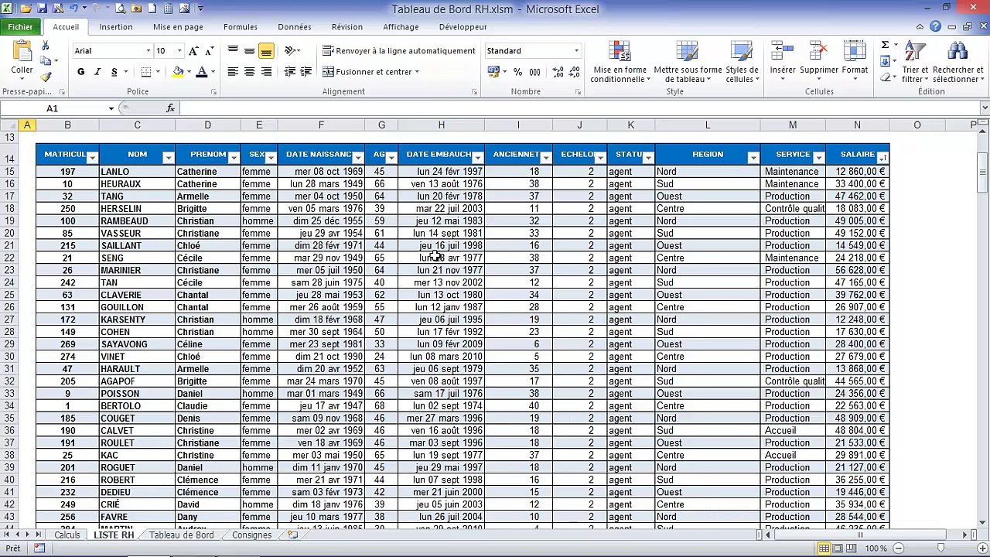Toggle Underline (S) formatting
990x557 pixels.
(x=114, y=72)
